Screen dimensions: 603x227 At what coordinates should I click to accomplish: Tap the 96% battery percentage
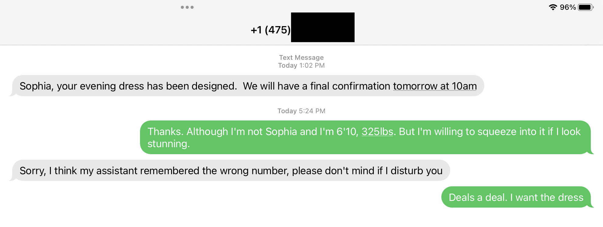click(x=568, y=7)
